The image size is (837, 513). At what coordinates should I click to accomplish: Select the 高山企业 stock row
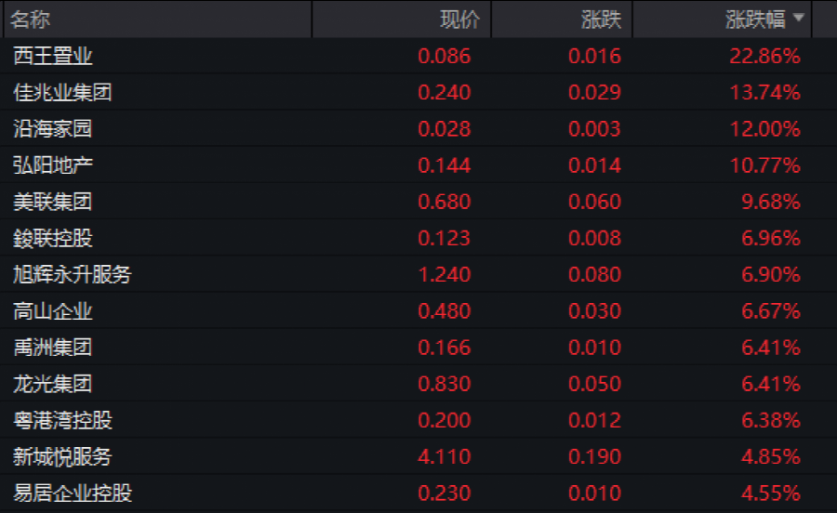(418, 311)
